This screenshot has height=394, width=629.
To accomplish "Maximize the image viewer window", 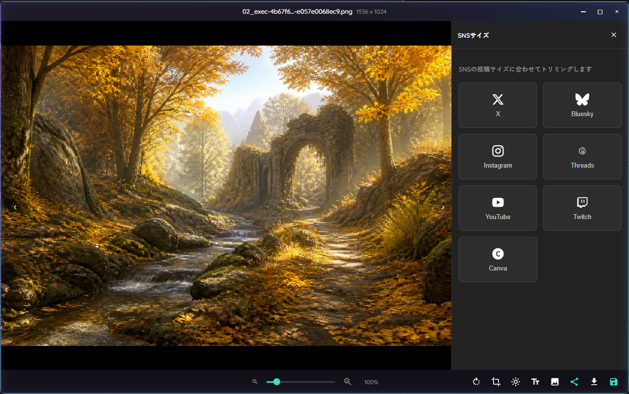I will [600, 12].
